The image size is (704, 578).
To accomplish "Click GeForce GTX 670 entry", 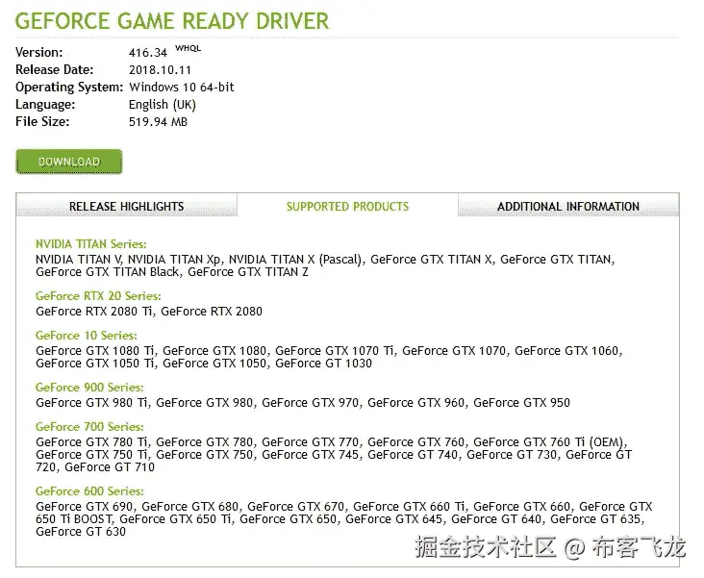I will pos(296,507).
